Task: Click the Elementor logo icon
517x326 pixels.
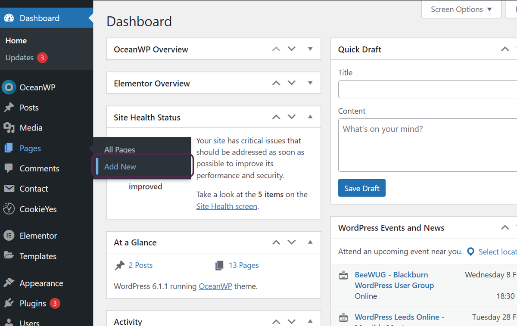Action: pyautogui.click(x=9, y=236)
